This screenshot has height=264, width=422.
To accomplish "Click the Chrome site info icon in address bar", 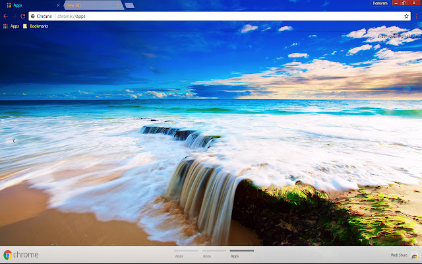I will pyautogui.click(x=33, y=16).
